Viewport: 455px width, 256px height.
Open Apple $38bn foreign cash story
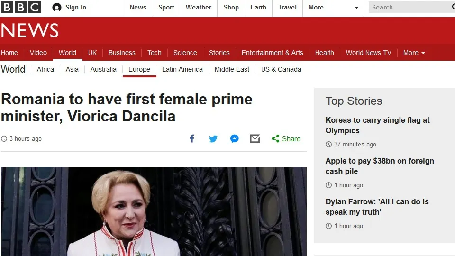click(380, 166)
